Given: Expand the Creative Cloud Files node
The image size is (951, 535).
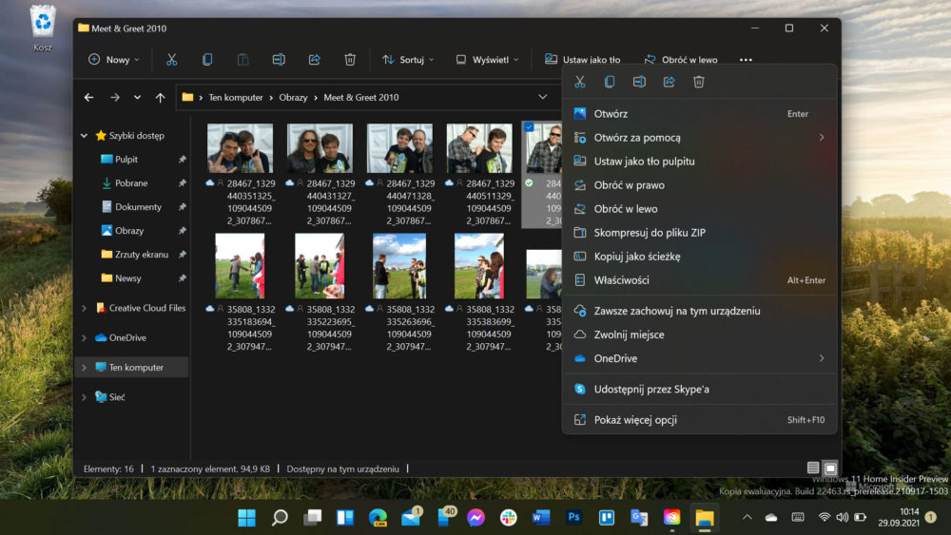Looking at the screenshot, I should tap(85, 308).
